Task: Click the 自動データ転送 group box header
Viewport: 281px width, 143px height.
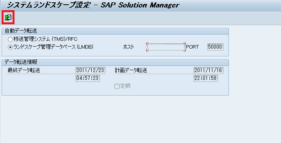Action: [115, 31]
